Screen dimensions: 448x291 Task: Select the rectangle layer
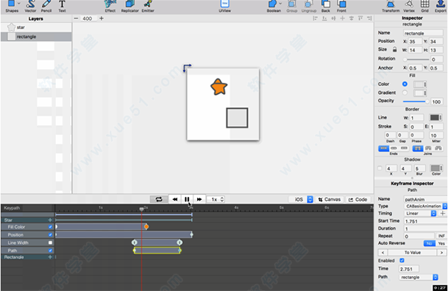pyautogui.click(x=37, y=37)
